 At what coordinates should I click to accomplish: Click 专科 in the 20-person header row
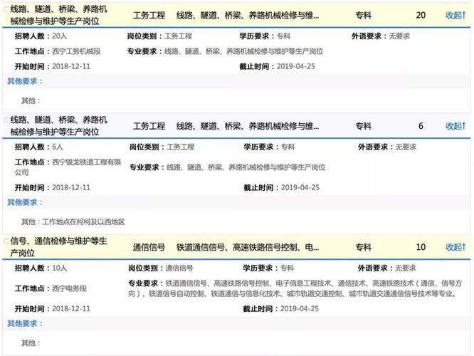[364, 15]
